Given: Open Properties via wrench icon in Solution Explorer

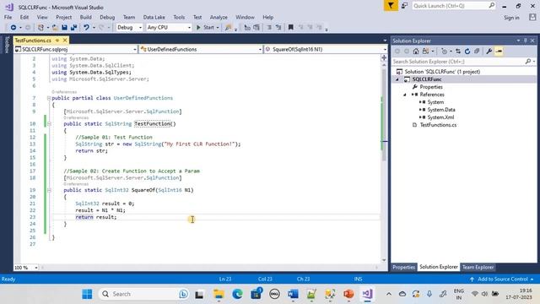Looking at the screenshot, I should [489, 51].
